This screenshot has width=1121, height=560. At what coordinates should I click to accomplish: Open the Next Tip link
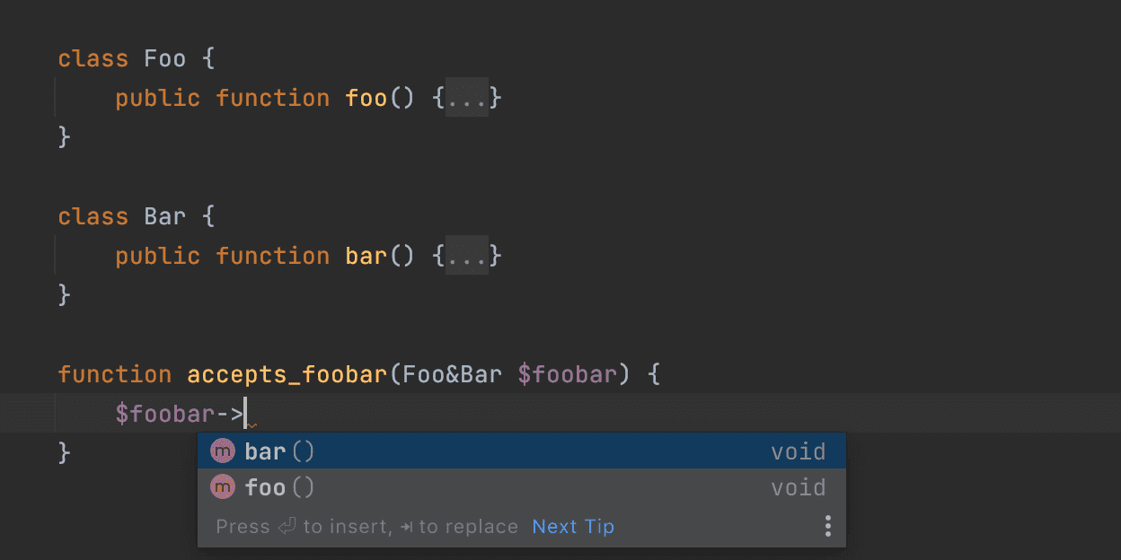point(573,527)
